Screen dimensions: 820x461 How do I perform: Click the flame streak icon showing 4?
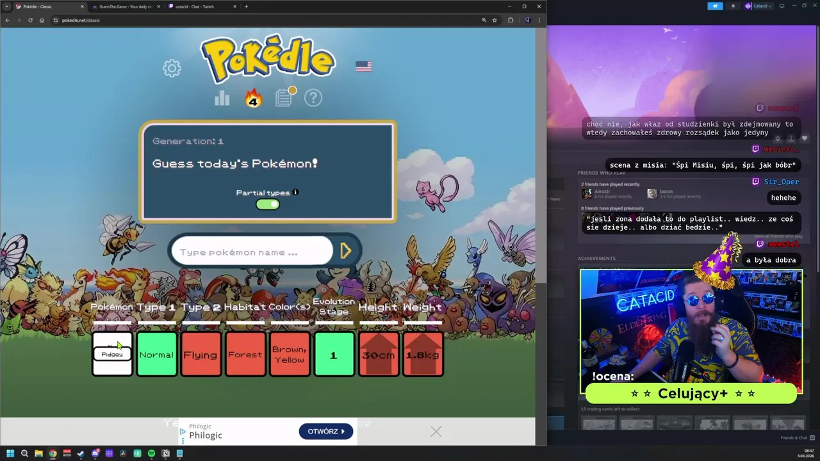point(253,98)
